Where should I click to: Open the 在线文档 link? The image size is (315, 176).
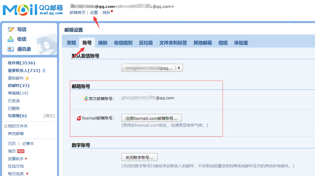pos(16,166)
